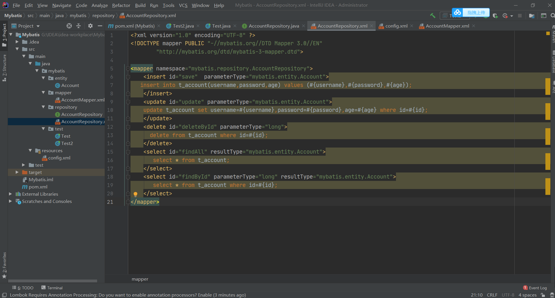Expand the .idea folder
Screen dimensions: 555x298
17,42
